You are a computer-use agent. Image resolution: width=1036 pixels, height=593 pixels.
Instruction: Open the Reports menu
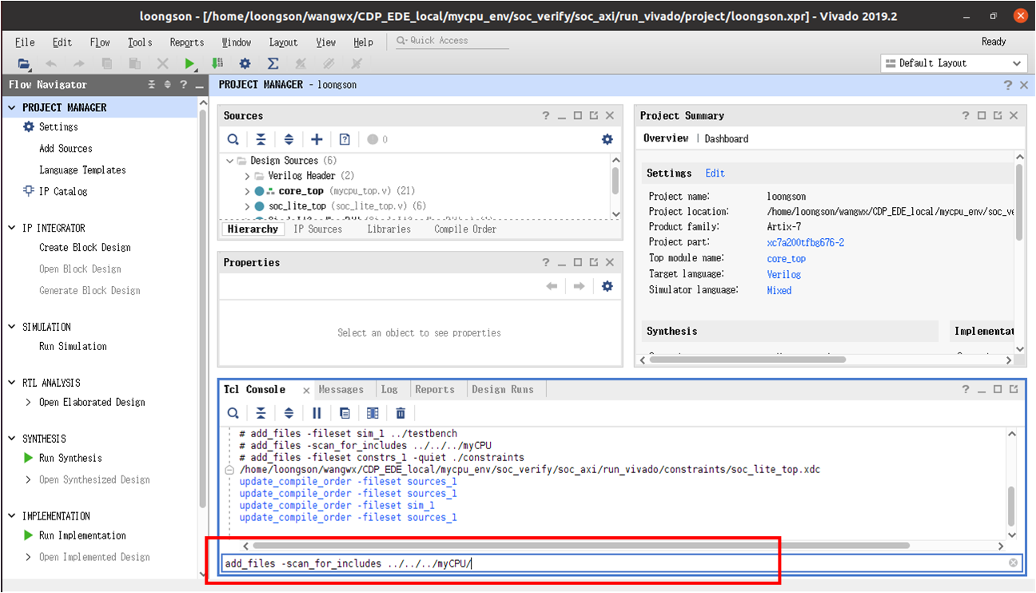pyautogui.click(x=187, y=42)
